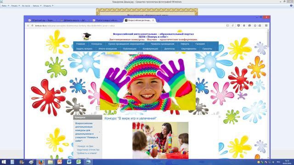The width and height of the screenshot is (294, 165).
Task: Expand the Печать dropdown
Action: coord(15,6)
